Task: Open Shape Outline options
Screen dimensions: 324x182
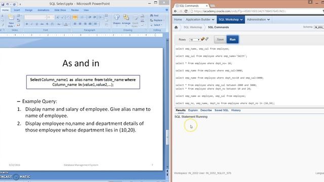Action: [143, 20]
